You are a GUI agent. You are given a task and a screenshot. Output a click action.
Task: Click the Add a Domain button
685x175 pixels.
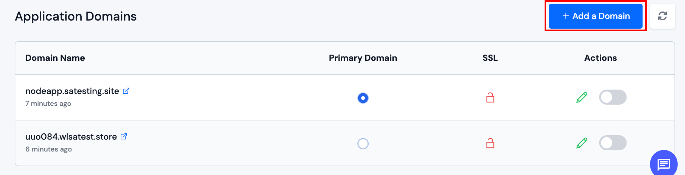[596, 16]
